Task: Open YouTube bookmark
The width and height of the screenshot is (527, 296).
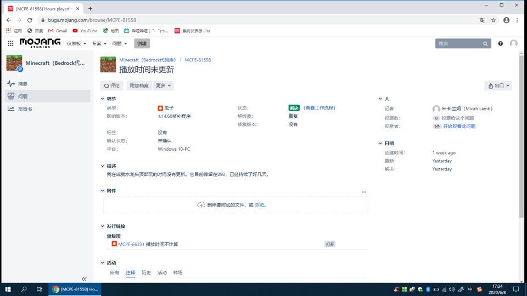Action: (85, 31)
